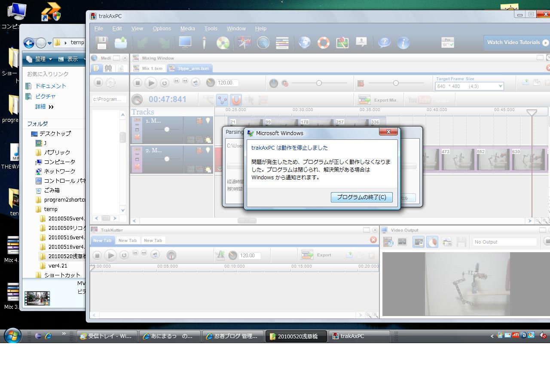Screen dimensions: 550x386
Task: Click Watch Video Tutorials button
Action: [517, 42]
